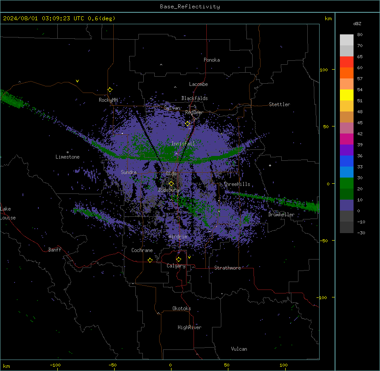Pick the bright yellow 51-54 dBZ swatch
The width and height of the screenshot is (380, 371).
pyautogui.click(x=346, y=95)
